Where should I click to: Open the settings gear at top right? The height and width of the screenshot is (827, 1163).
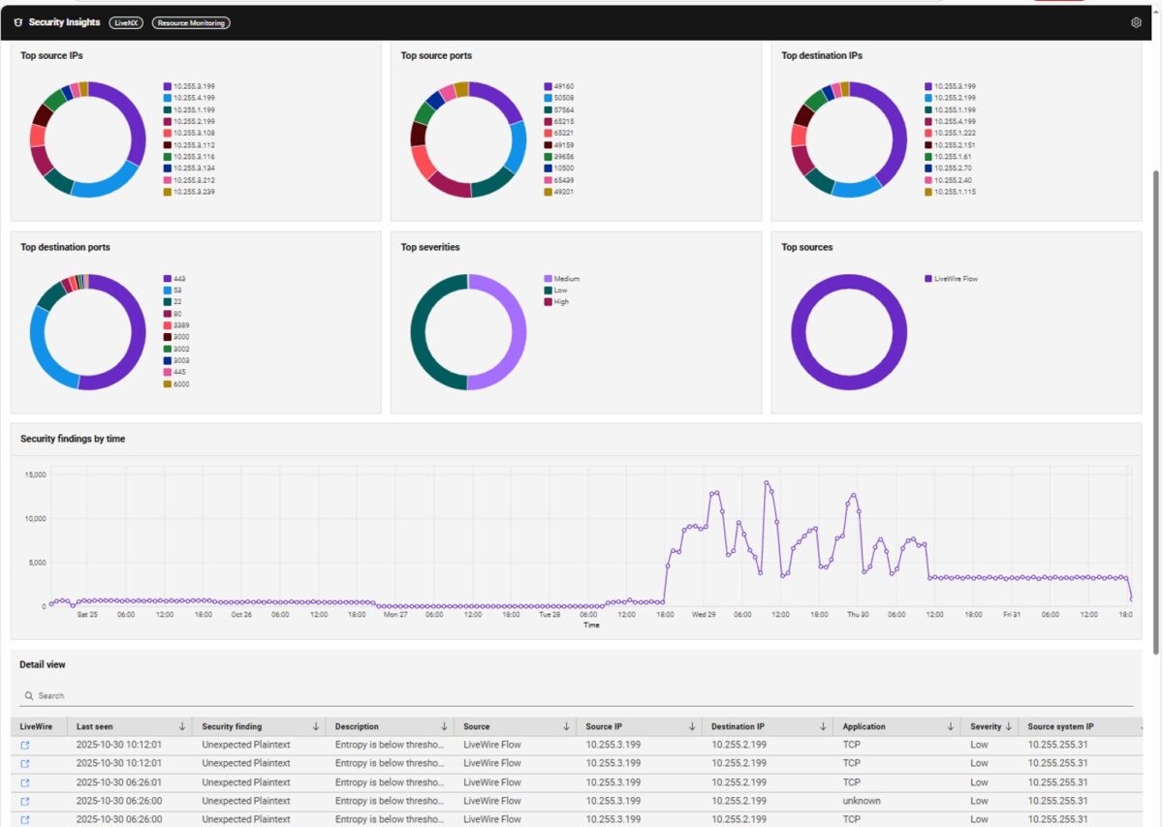[1136, 22]
